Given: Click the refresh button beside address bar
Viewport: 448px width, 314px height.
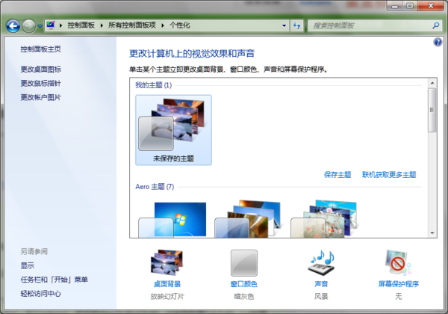Looking at the screenshot, I should coord(297,25).
